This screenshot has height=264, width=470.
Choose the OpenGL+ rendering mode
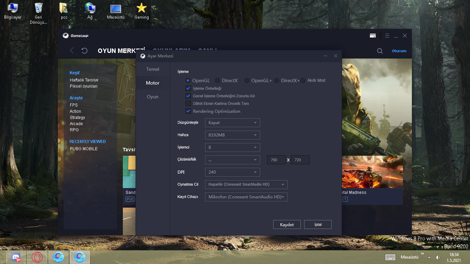click(247, 80)
